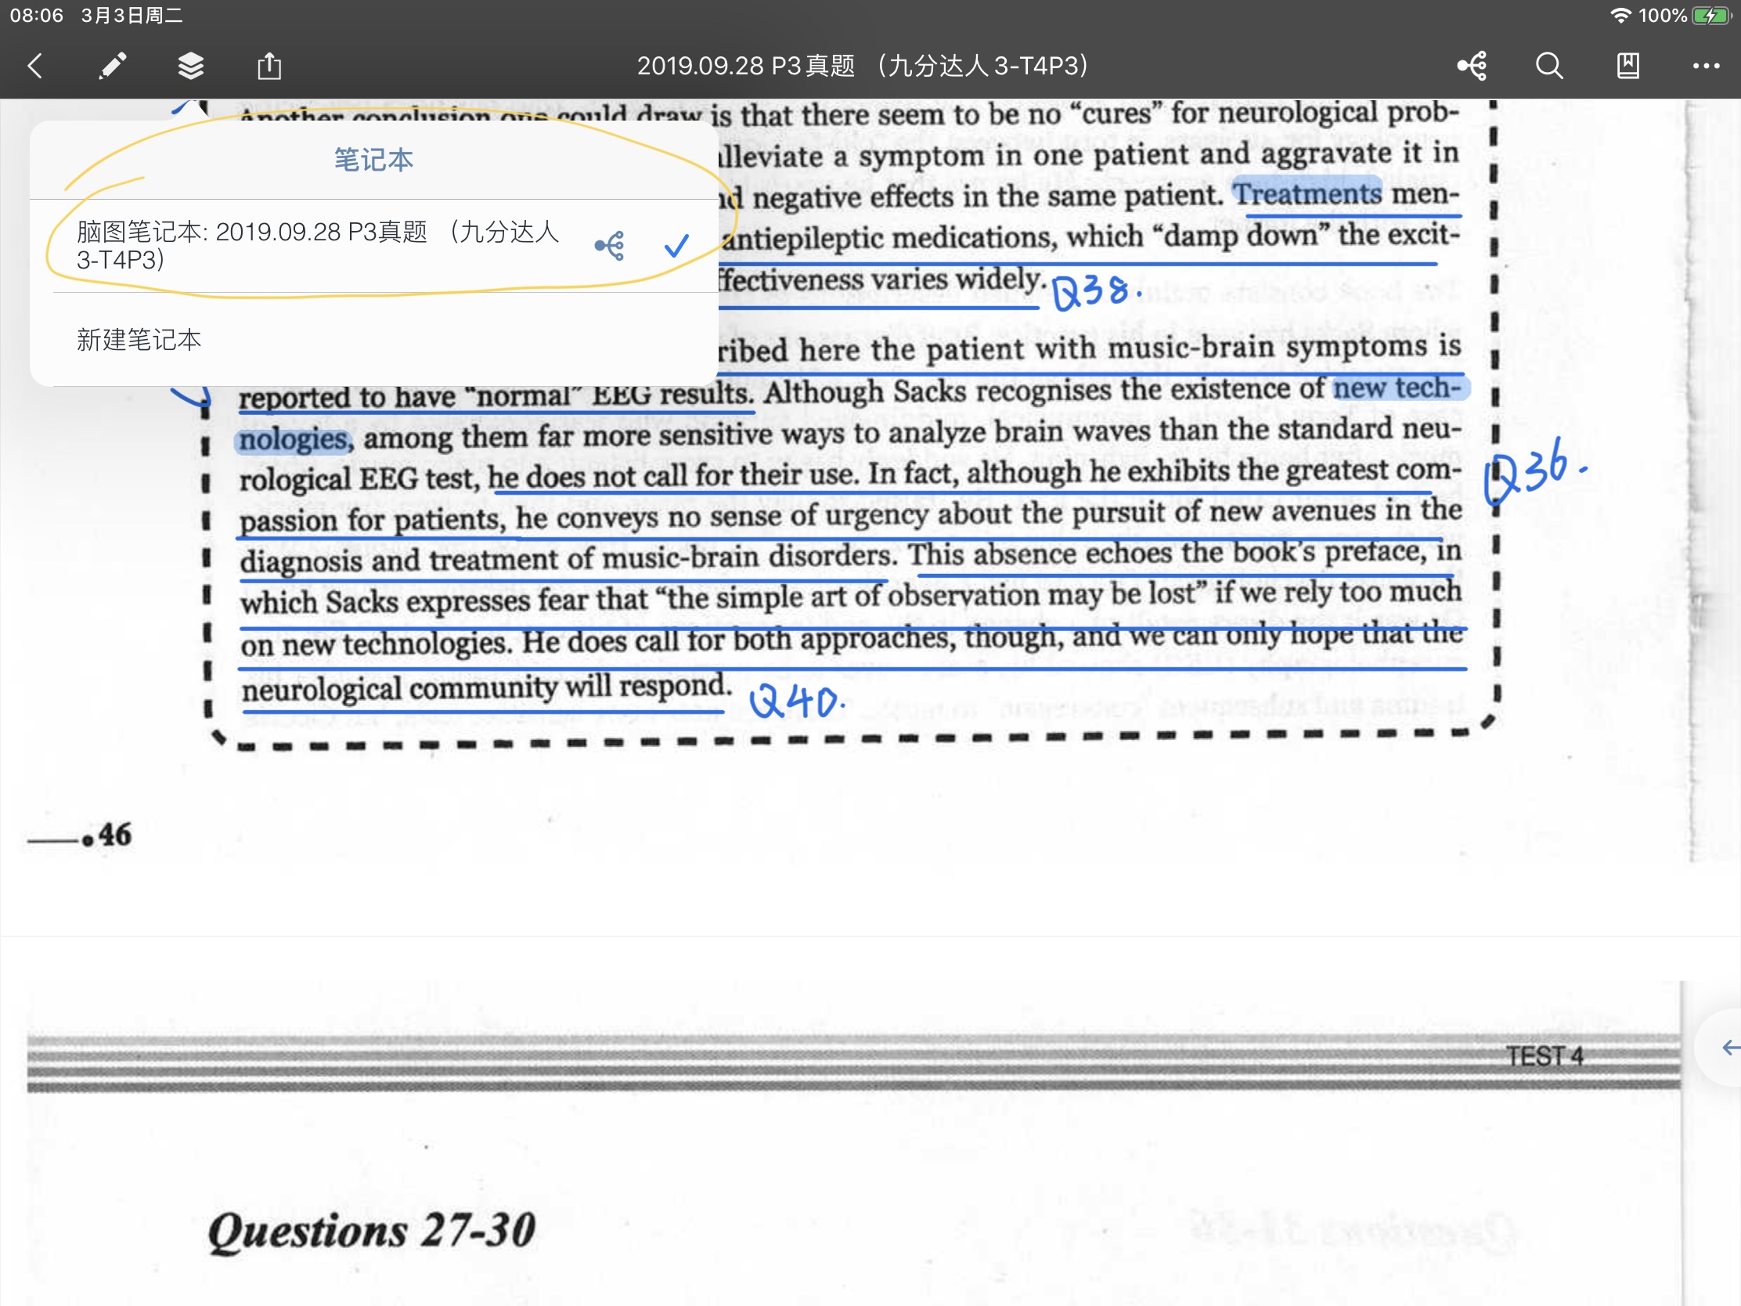This screenshot has height=1306, width=1741.
Task: Tap the document title in the top bar
Action: pos(863,65)
